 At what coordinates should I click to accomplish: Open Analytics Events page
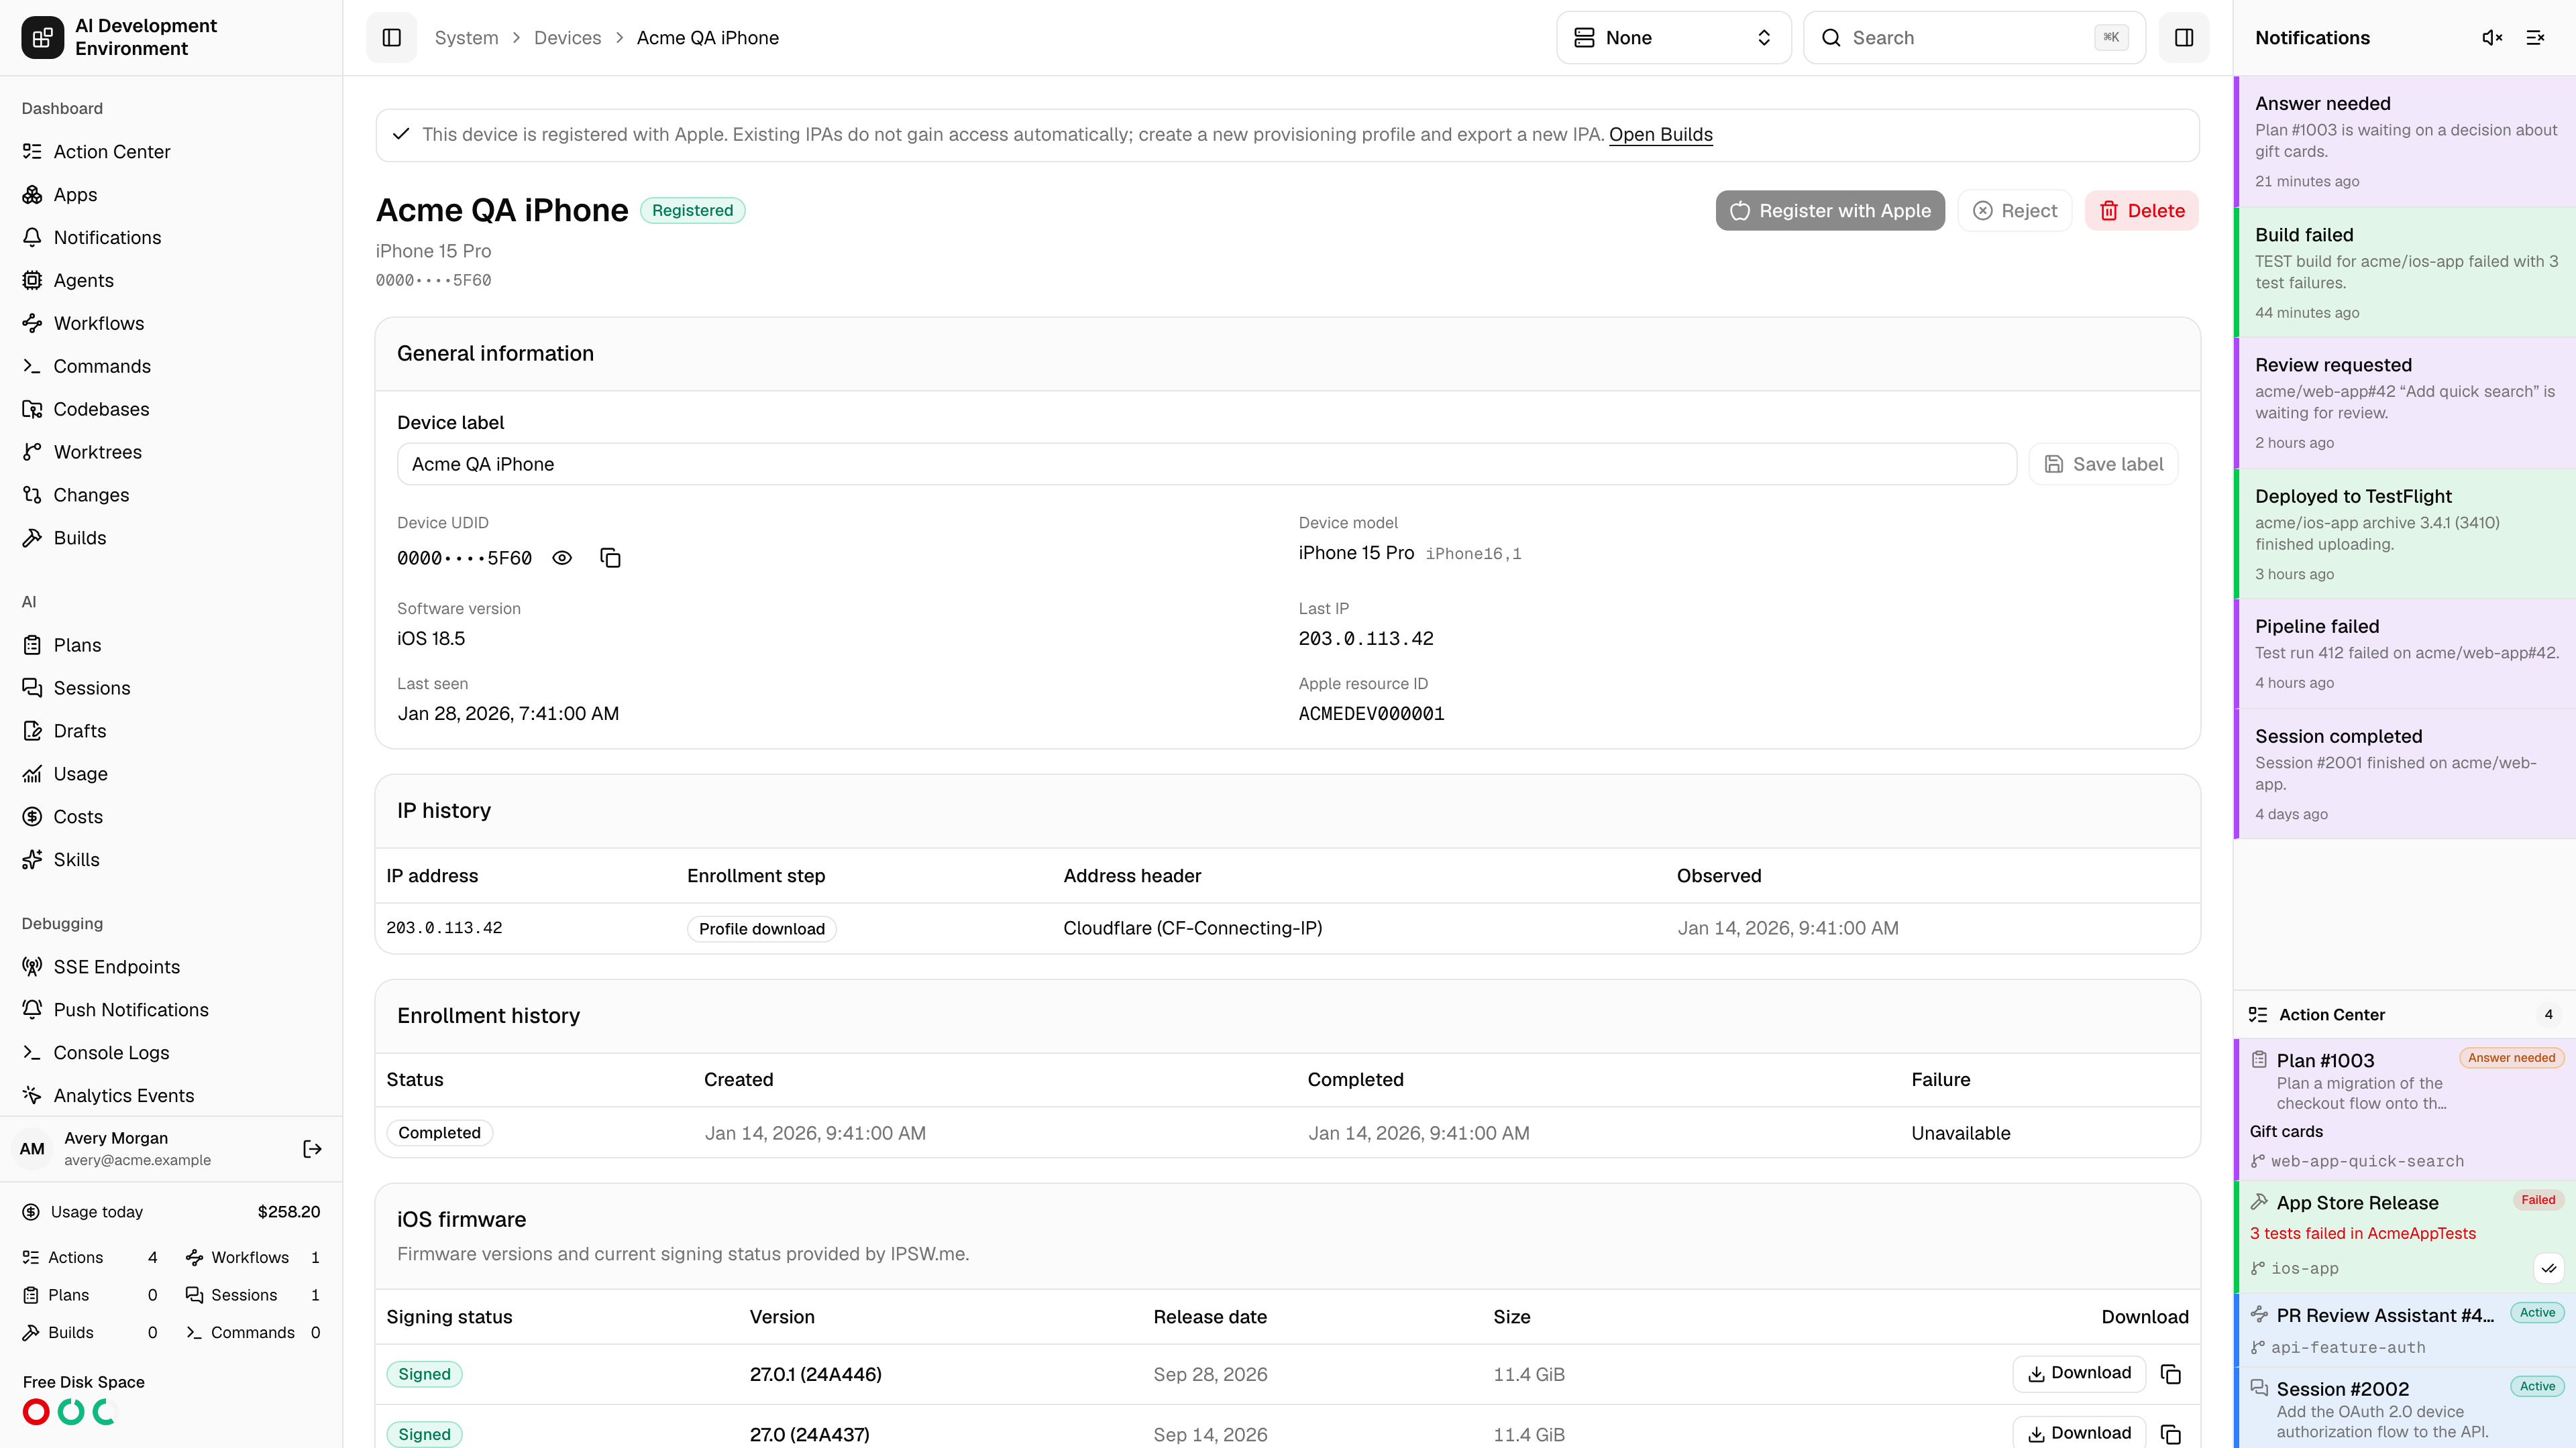(171, 1096)
